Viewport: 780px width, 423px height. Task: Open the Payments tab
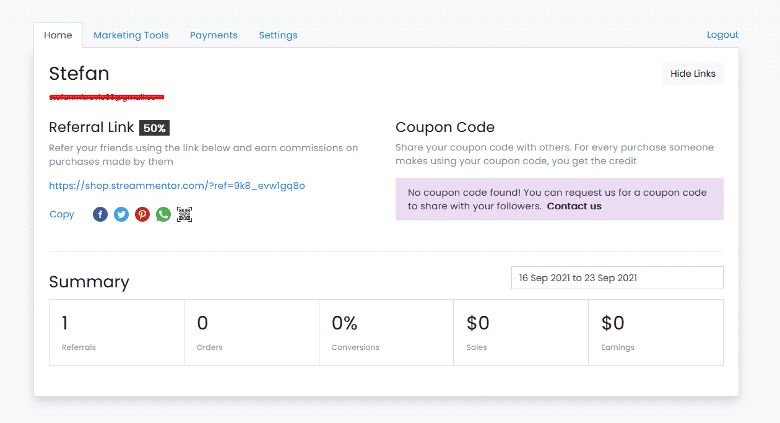[214, 35]
